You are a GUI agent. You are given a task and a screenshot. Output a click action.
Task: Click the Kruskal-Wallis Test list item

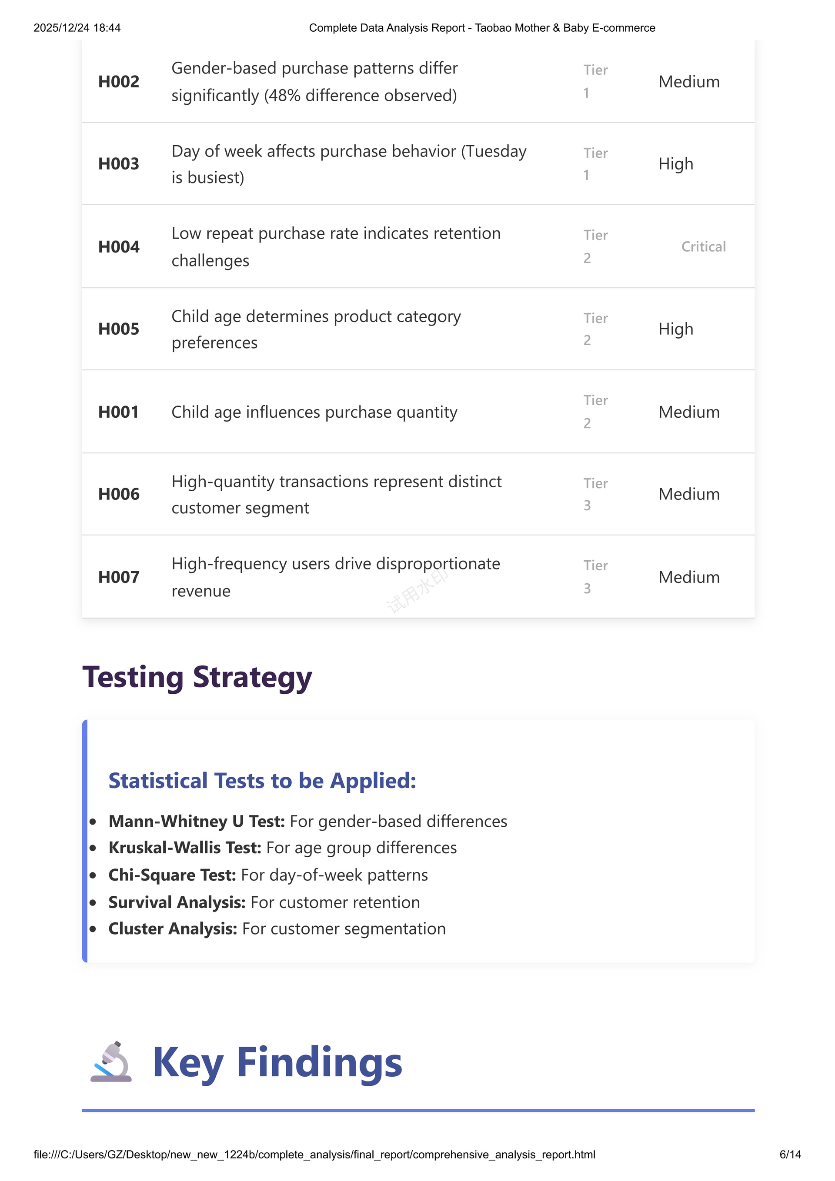pos(283,847)
